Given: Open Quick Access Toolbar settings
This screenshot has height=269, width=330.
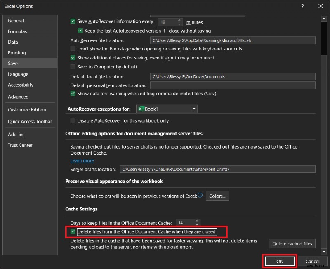Looking at the screenshot, I should pos(30,122).
